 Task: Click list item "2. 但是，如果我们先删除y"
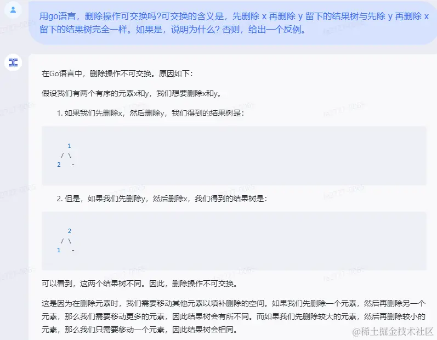pyautogui.click(x=162, y=199)
